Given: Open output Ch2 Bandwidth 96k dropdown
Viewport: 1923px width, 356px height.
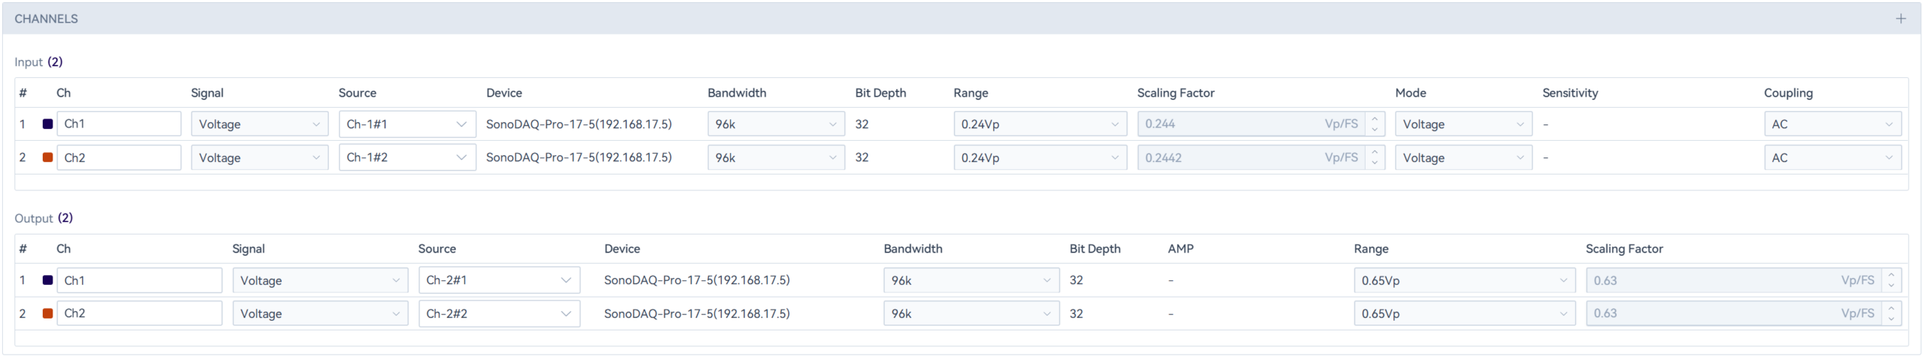Looking at the screenshot, I should (x=971, y=313).
